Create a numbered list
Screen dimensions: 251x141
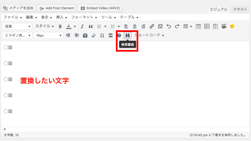click(x=113, y=26)
